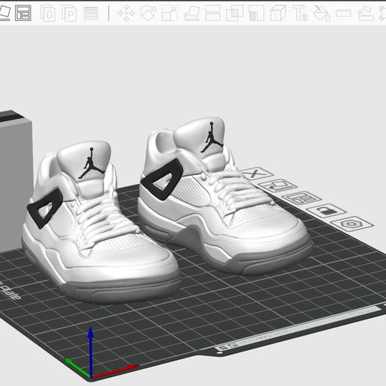Click the plate's auto orient icon
This screenshot has height=386, width=386.
(278, 186)
